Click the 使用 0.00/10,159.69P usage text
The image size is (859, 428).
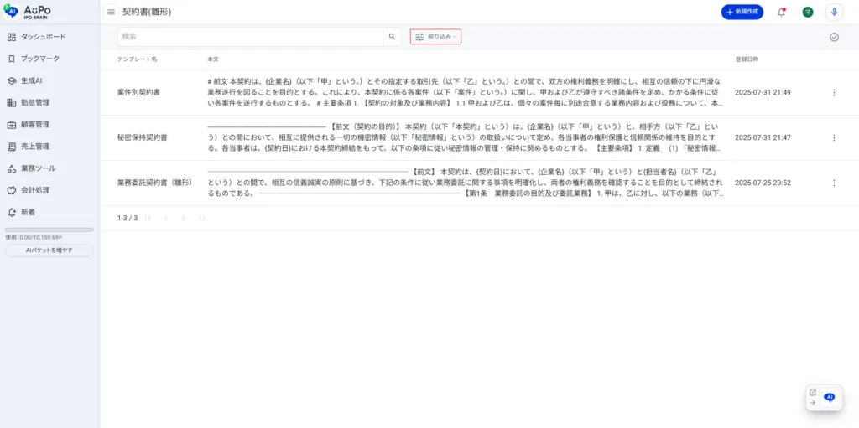[x=34, y=238]
